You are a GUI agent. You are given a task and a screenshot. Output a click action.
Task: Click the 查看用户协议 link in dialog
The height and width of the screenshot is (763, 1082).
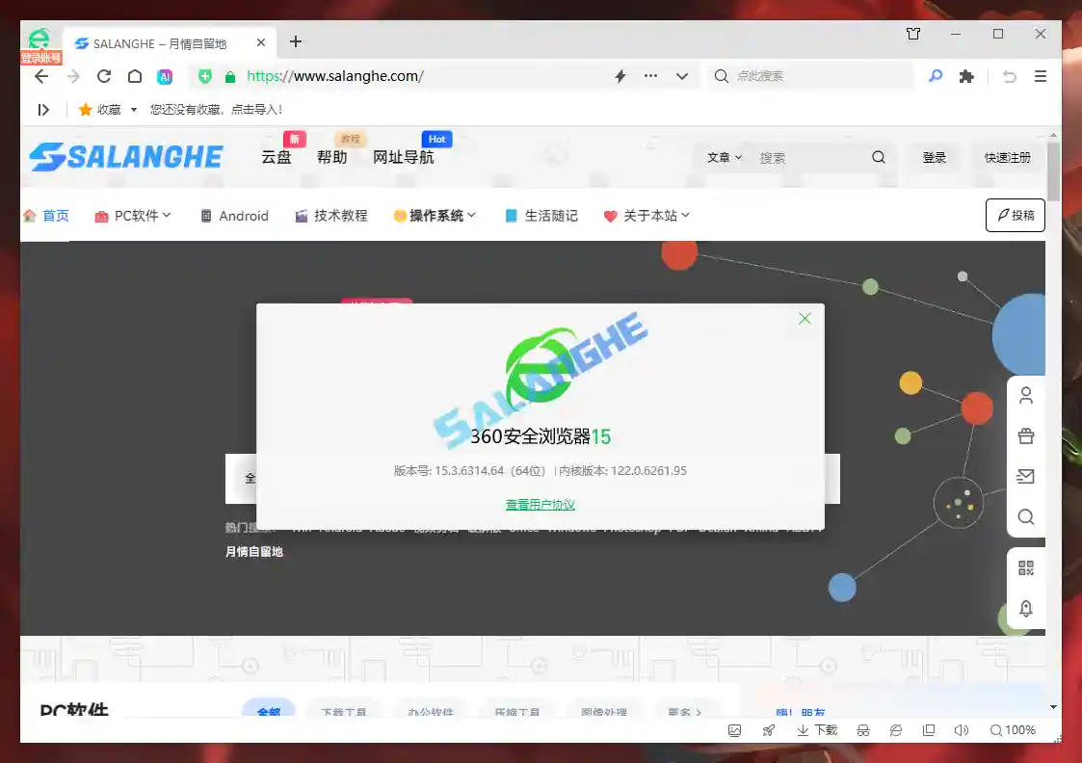coord(540,503)
